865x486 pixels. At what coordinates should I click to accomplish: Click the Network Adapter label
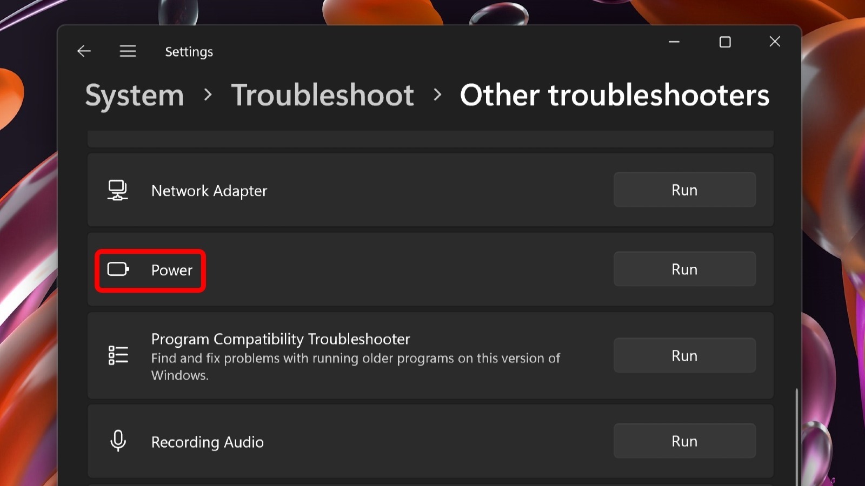point(209,191)
